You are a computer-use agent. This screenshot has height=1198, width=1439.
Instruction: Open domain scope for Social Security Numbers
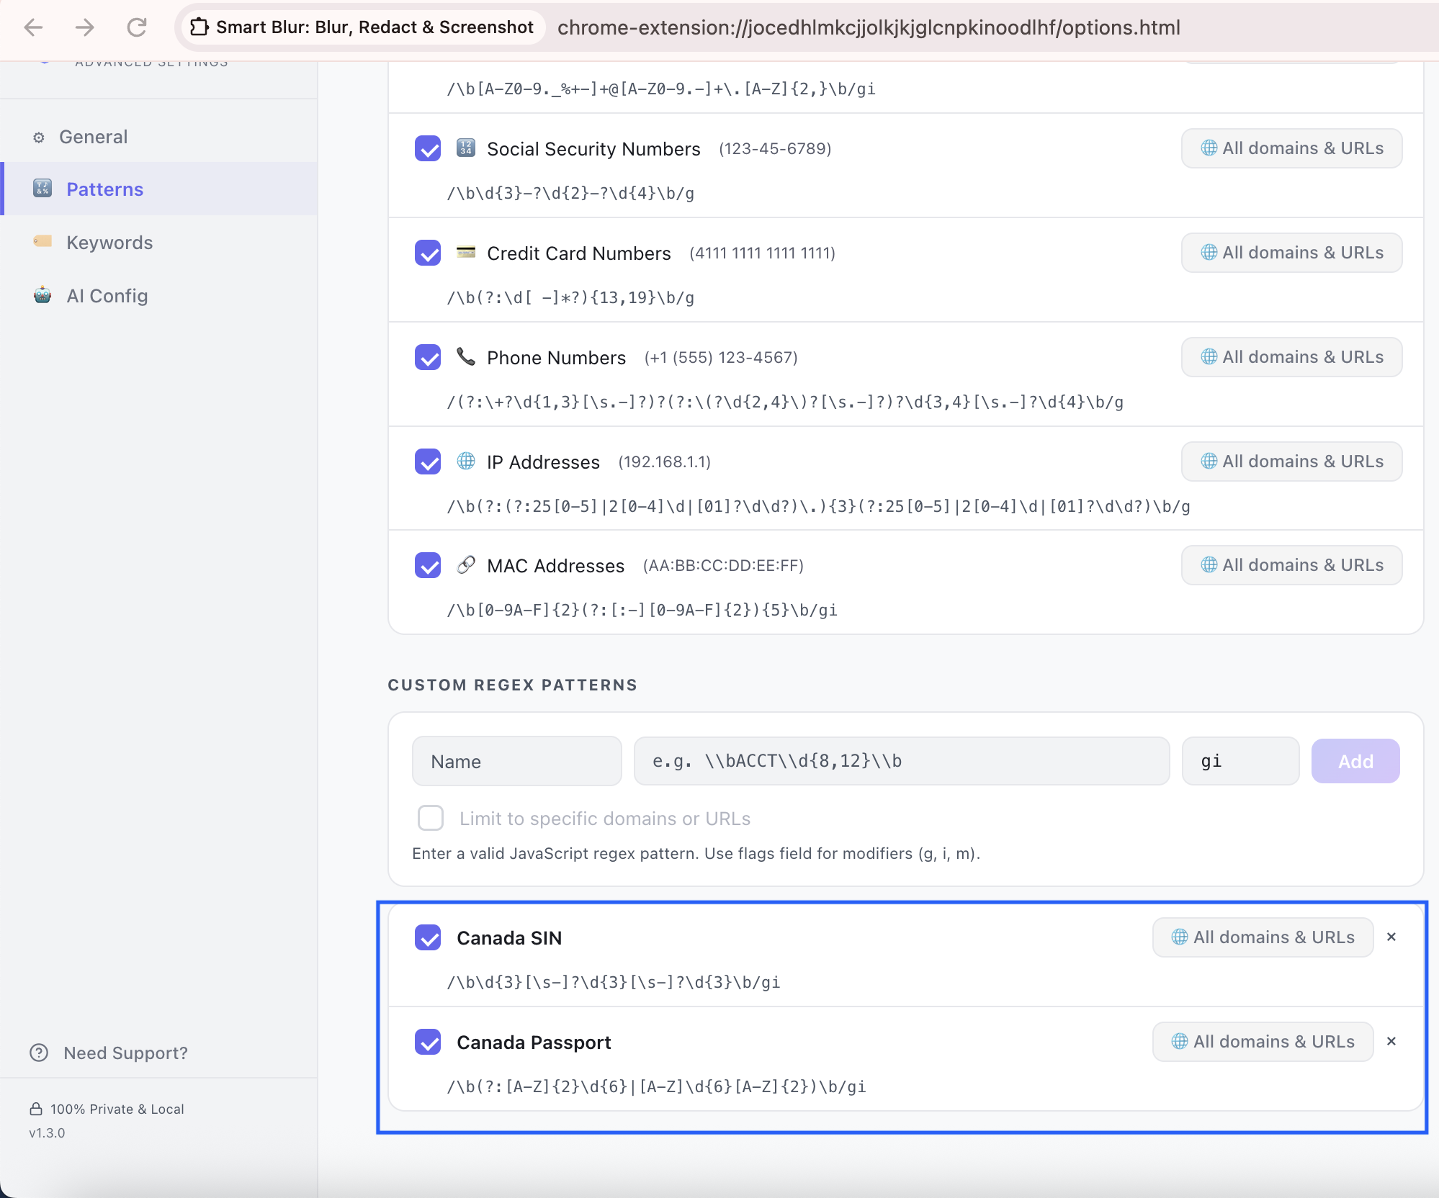tap(1291, 148)
